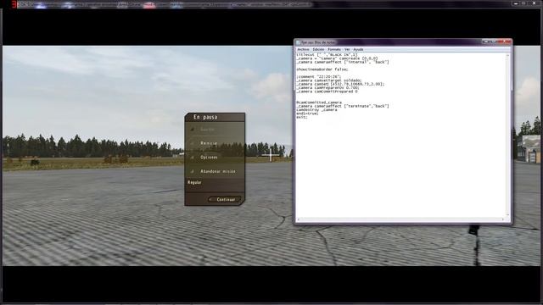Click the 'En pausa' menu title
The image size is (543, 305).
point(205,117)
